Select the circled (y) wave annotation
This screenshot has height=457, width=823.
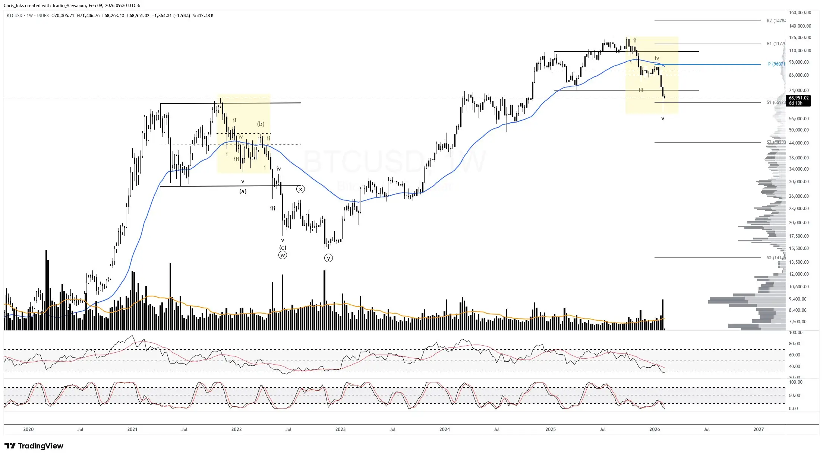pyautogui.click(x=328, y=258)
